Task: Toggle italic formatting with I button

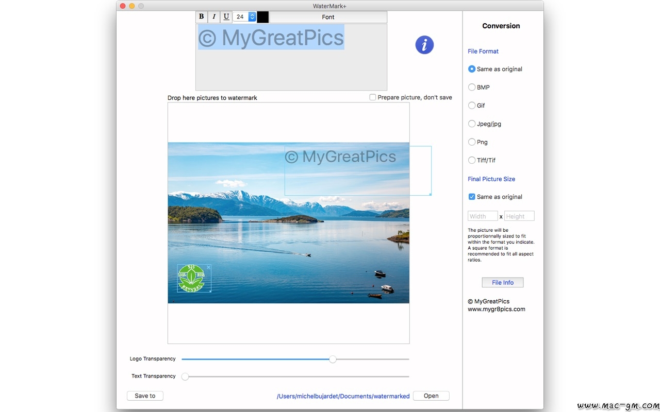Action: (214, 17)
